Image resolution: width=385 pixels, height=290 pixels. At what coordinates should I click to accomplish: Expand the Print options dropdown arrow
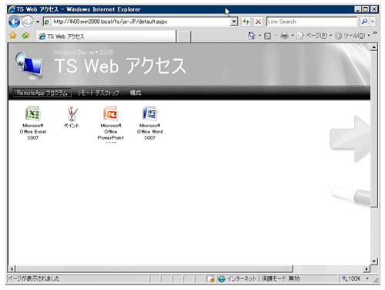pos(293,35)
